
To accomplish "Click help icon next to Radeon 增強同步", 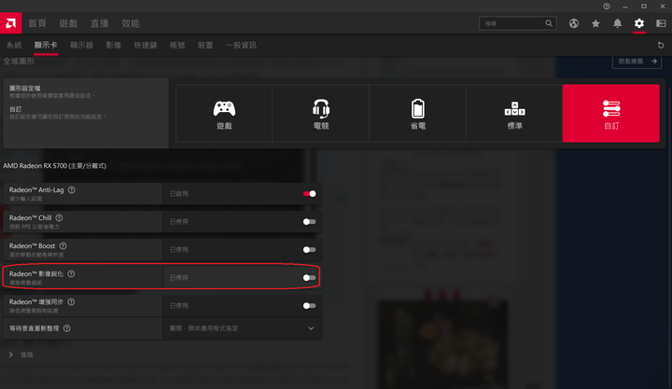I will pos(71,301).
